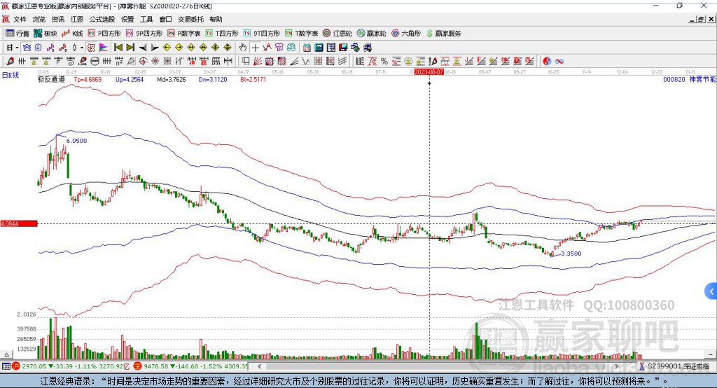This screenshot has width=717, height=388.
Task: Click the networked computers icon with green globe
Action: coord(355,48)
